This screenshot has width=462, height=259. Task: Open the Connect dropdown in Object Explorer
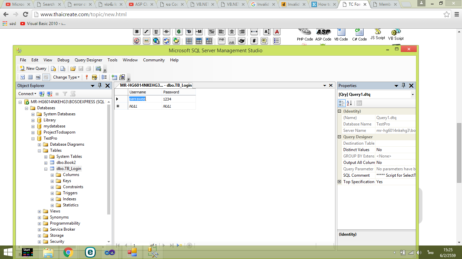click(x=27, y=94)
